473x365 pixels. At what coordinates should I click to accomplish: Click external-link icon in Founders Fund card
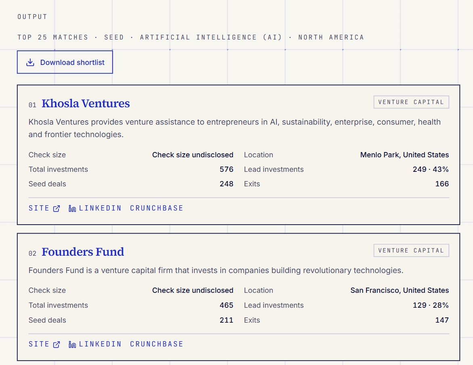pos(57,344)
